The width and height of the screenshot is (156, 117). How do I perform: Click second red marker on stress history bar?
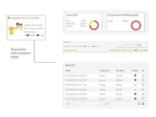pyautogui.click(x=38, y=35)
